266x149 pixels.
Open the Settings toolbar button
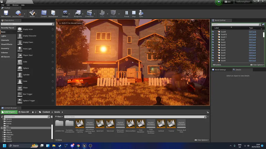pyautogui.click(x=65, y=14)
